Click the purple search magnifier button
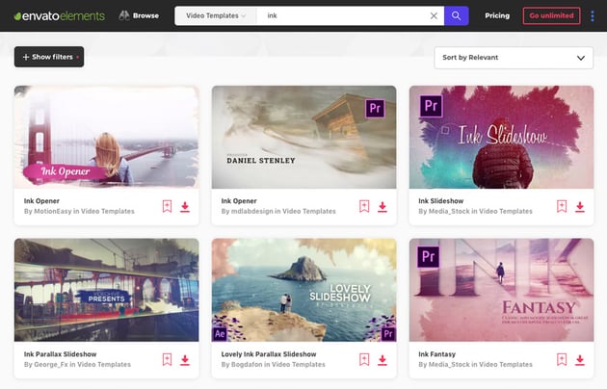Image resolution: width=607 pixels, height=389 pixels. [457, 15]
